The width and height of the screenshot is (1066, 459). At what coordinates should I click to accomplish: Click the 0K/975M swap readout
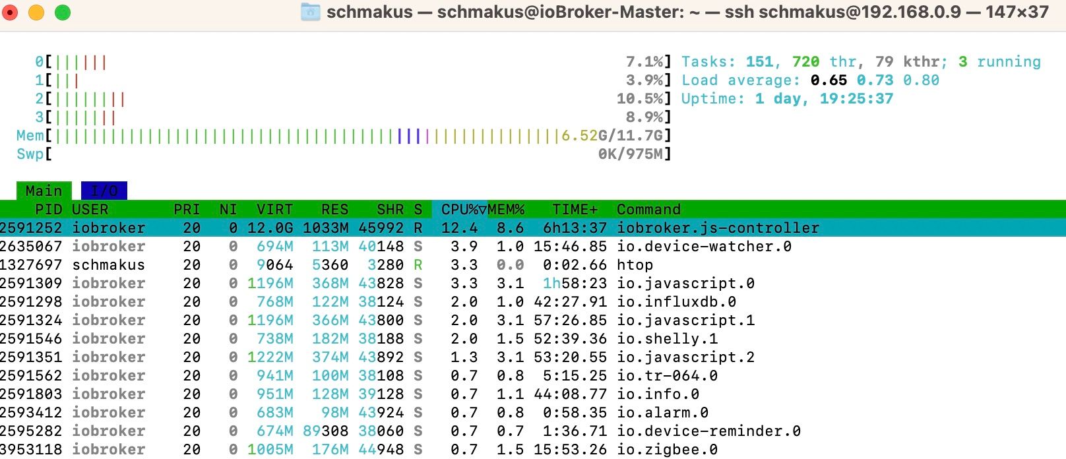pos(631,154)
